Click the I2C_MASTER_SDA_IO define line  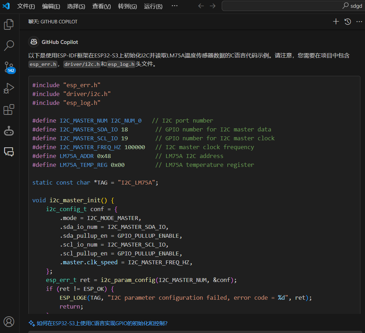[x=151, y=130]
